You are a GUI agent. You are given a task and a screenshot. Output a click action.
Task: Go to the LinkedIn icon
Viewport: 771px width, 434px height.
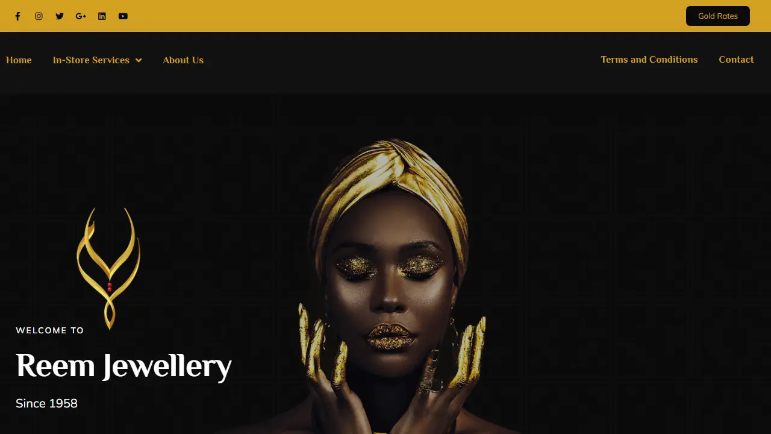102,16
